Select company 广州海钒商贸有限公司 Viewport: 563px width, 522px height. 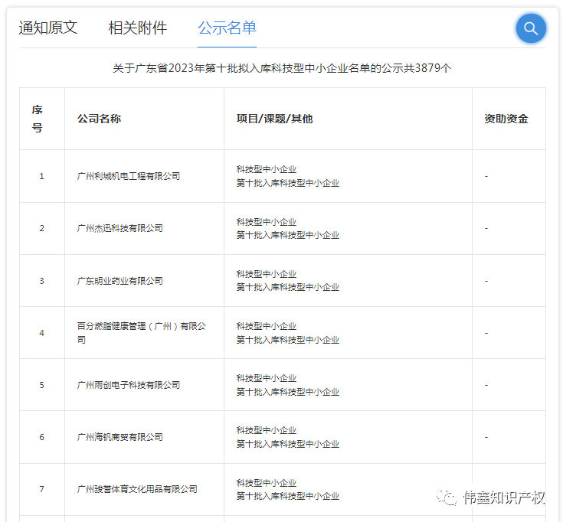120,437
